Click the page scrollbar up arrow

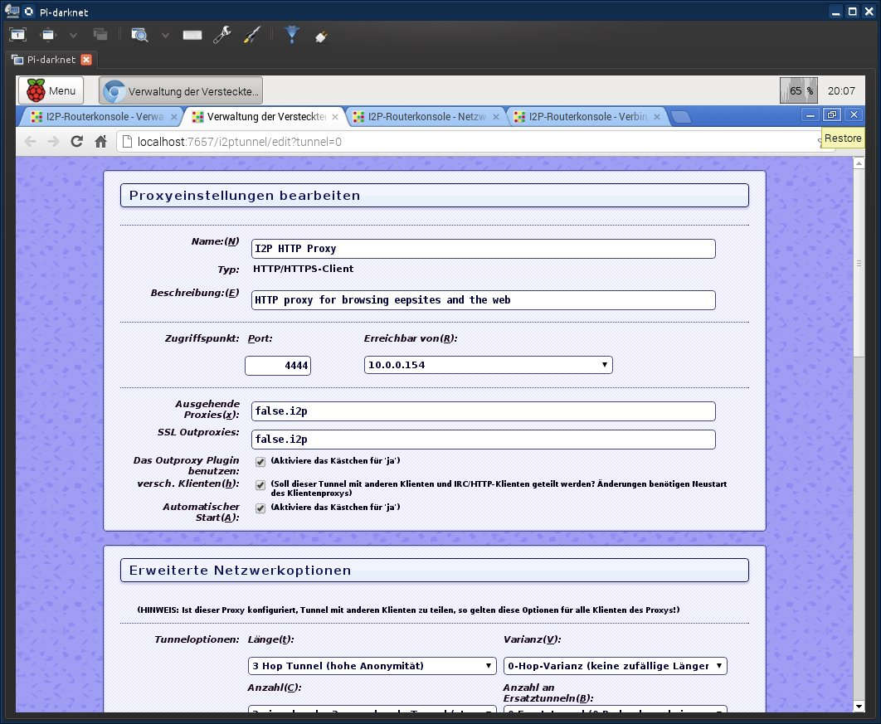pos(859,163)
